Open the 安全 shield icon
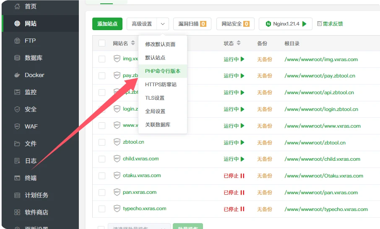 pos(17,109)
